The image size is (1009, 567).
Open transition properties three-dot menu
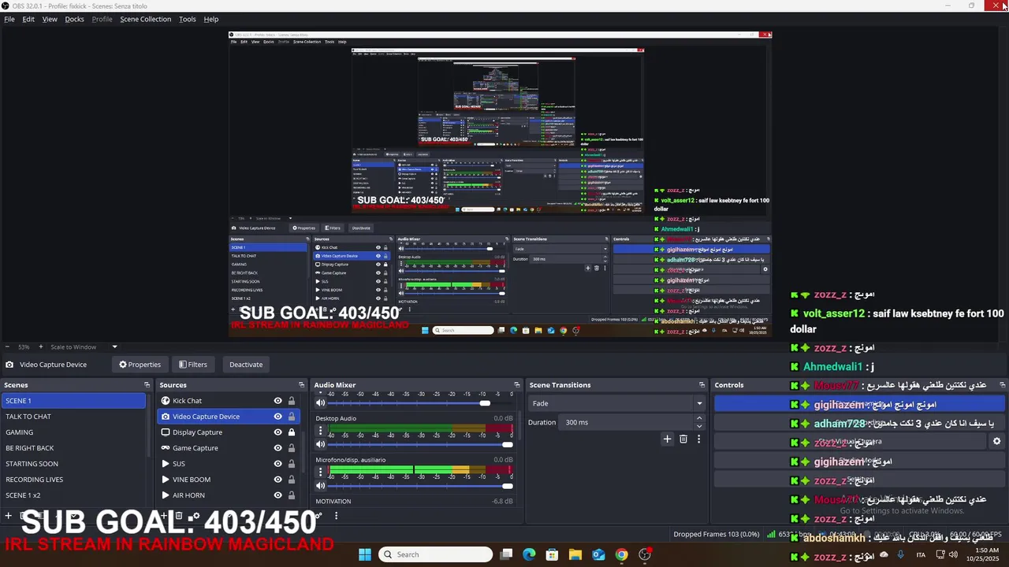(x=698, y=439)
